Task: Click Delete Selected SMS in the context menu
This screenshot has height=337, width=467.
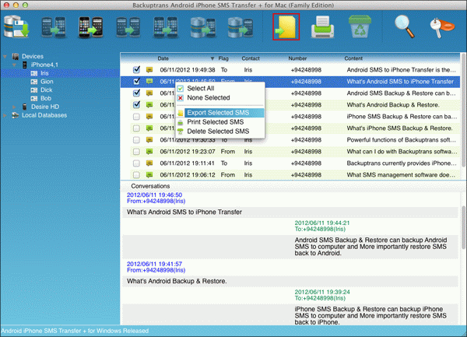Action: (x=218, y=132)
